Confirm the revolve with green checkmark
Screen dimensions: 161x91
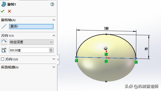3,11
